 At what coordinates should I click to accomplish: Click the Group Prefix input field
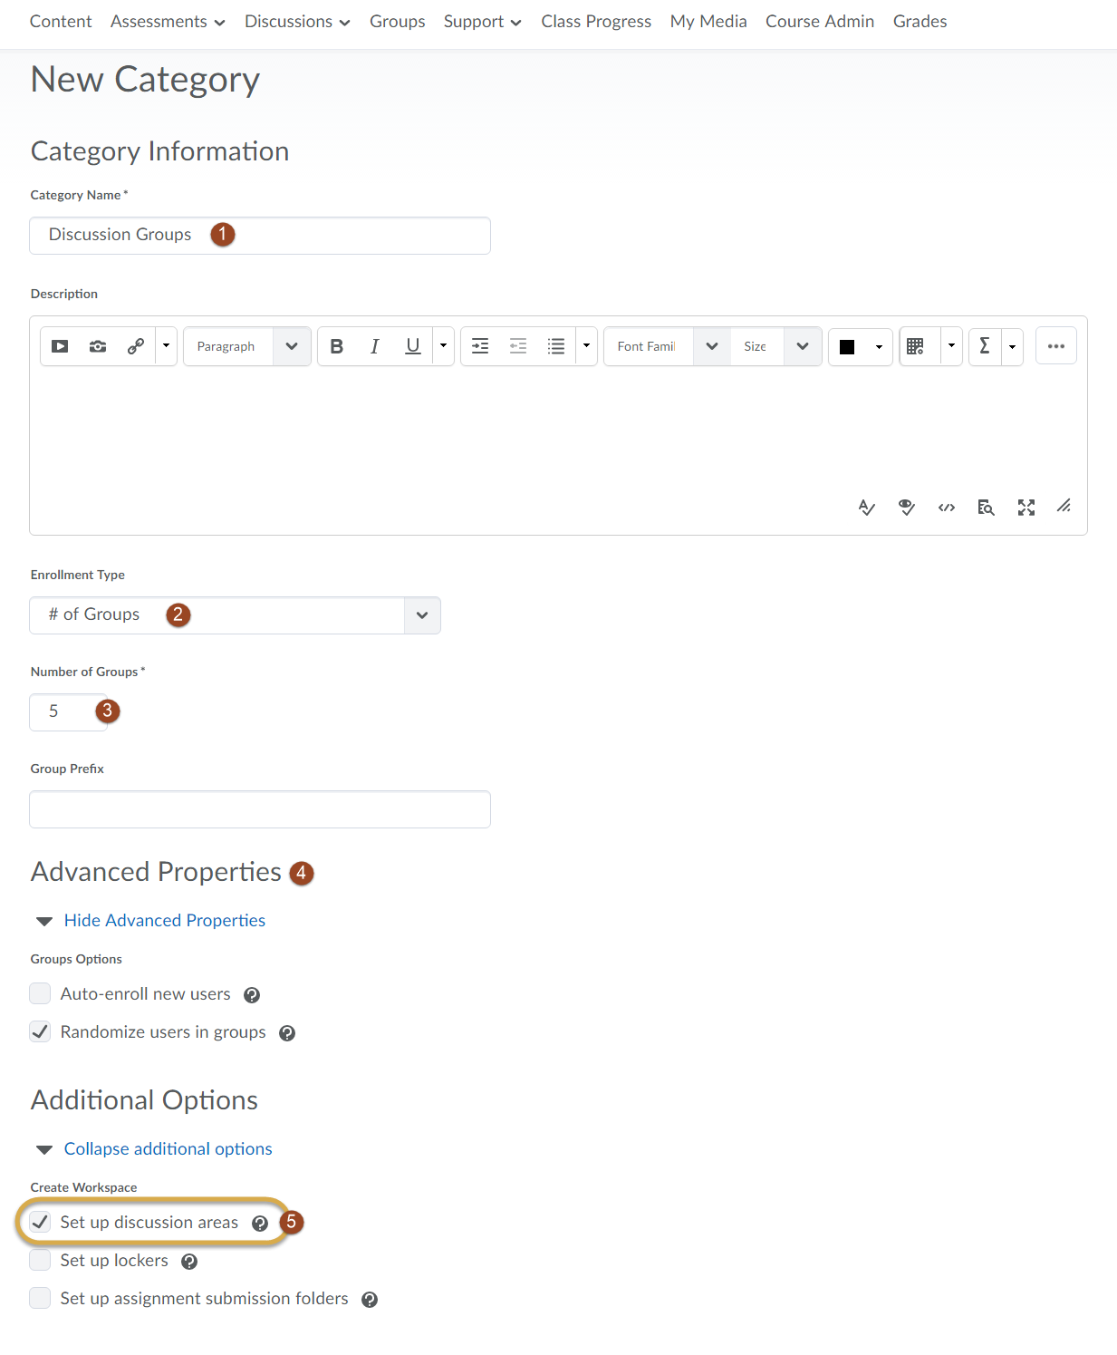(x=259, y=808)
